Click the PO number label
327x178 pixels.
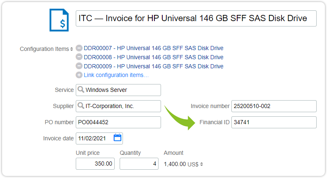point(59,122)
